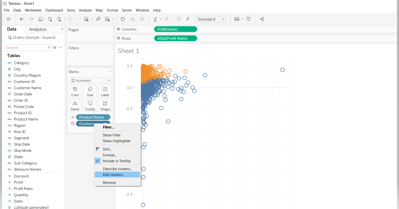
Task: Click the Add new data source icon
Action: (x=50, y=19)
